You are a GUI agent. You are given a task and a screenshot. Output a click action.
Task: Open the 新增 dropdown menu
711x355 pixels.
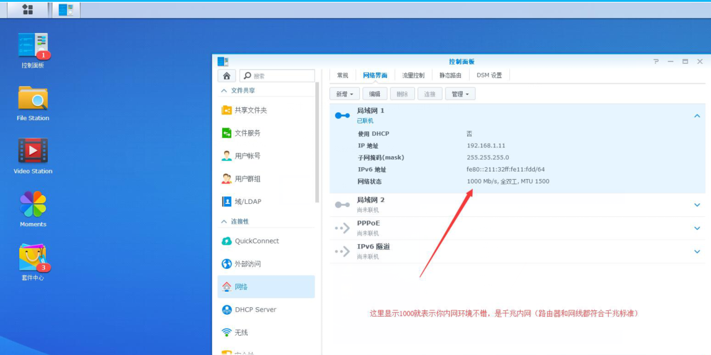point(344,94)
